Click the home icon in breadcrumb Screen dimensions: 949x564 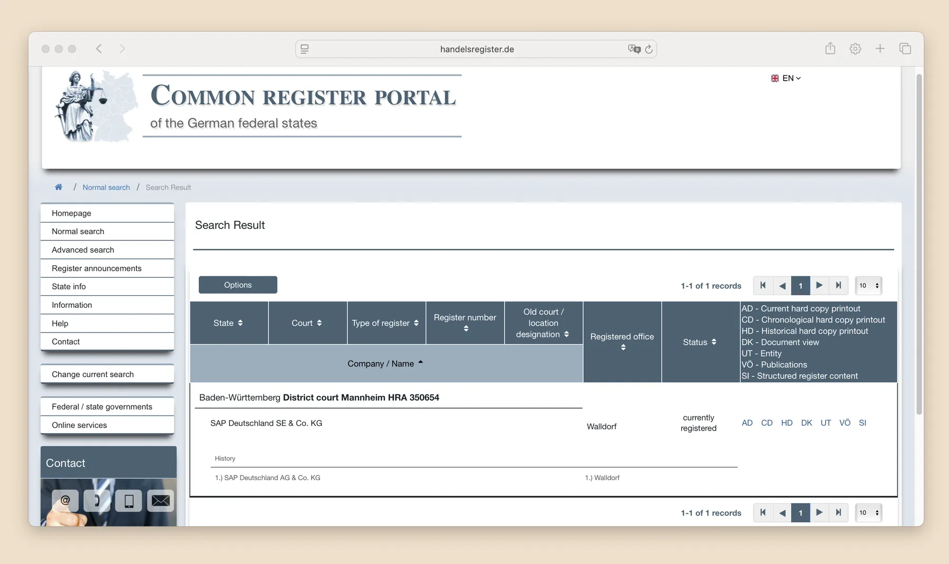coord(59,187)
